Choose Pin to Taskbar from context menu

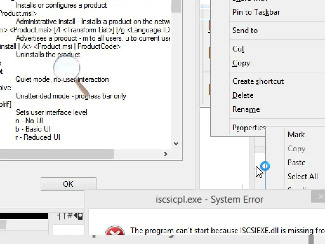[x=256, y=12]
